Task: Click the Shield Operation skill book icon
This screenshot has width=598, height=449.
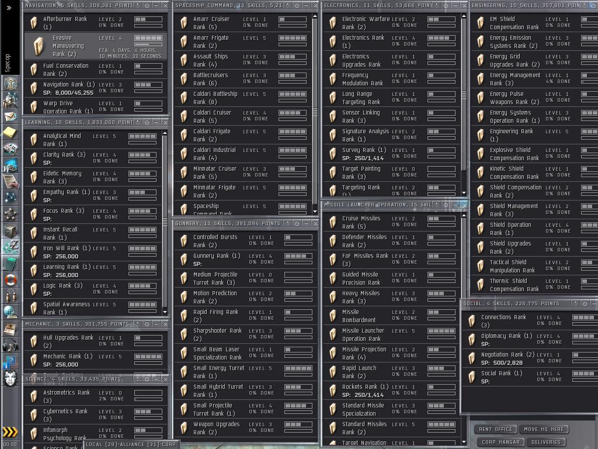Action: tap(481, 229)
